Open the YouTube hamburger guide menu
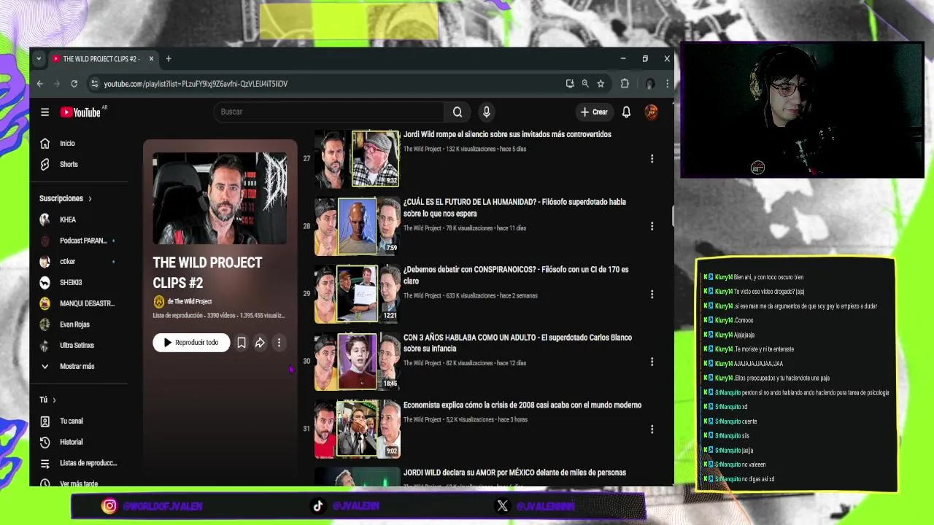This screenshot has height=525, width=934. [x=45, y=112]
